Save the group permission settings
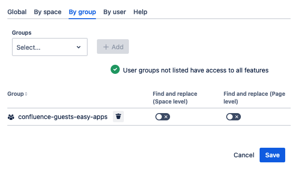This screenshot has height=171, width=298. tap(272, 155)
